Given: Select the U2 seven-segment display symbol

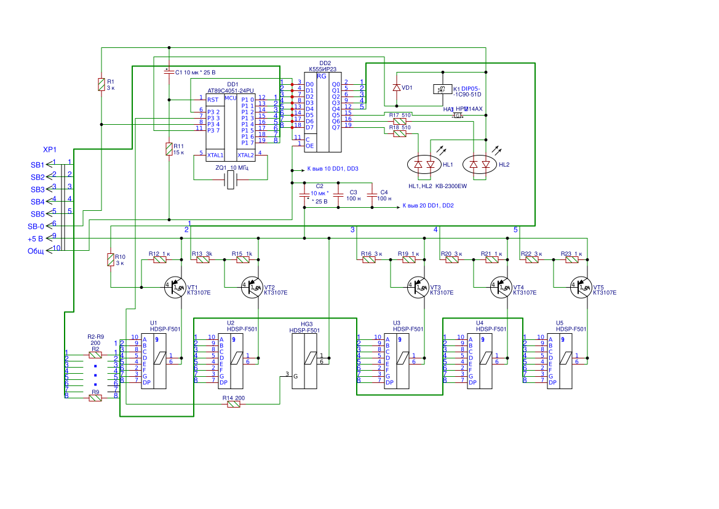Looking at the screenshot, I should point(231,361).
